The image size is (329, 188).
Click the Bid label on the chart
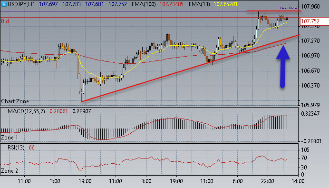5,21
